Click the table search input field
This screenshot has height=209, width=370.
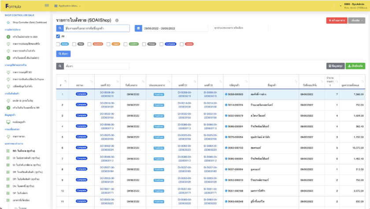[x=97, y=66]
